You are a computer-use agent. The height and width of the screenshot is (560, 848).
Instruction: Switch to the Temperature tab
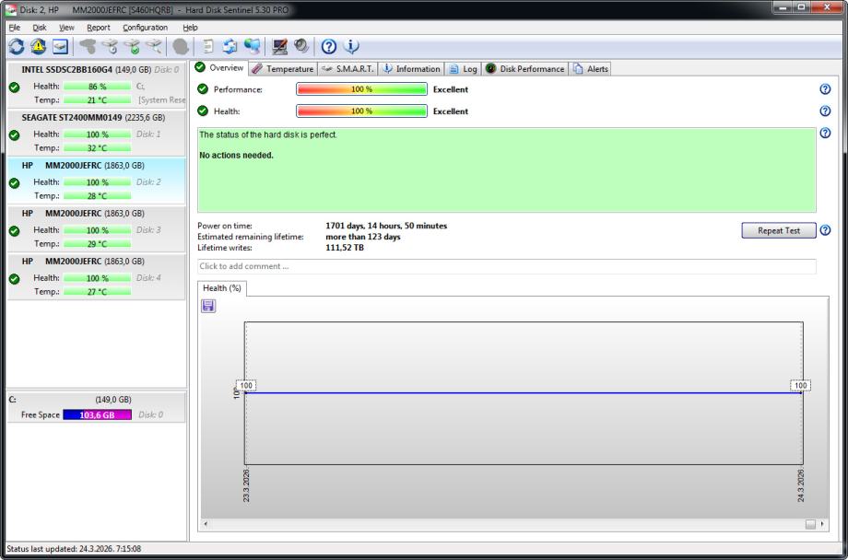pyautogui.click(x=283, y=69)
